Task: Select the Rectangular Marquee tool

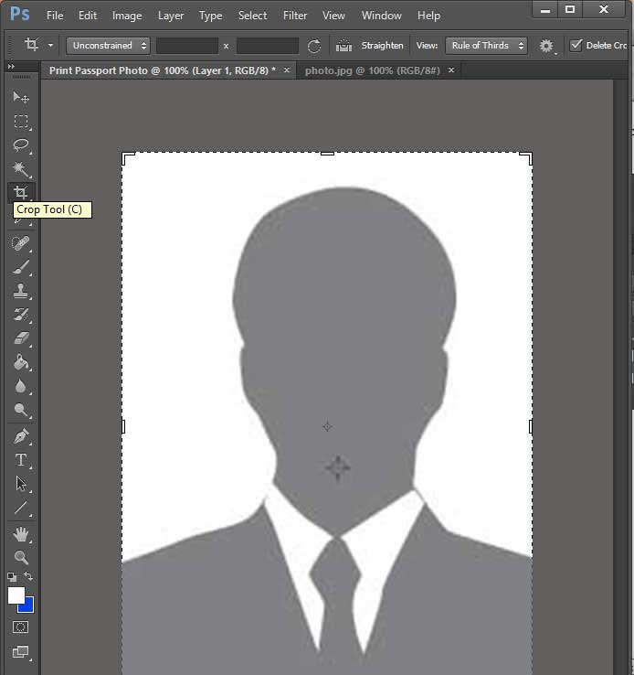Action: click(x=21, y=122)
